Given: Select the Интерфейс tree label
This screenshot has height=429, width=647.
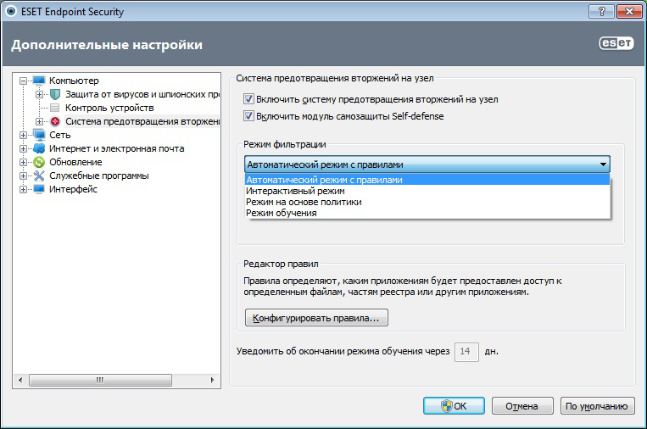Looking at the screenshot, I should tap(73, 189).
